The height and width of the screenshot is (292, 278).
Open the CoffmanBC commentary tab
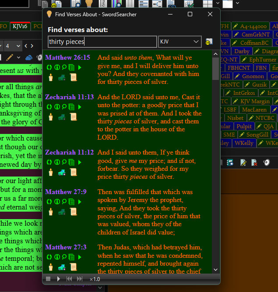tap(251, 43)
